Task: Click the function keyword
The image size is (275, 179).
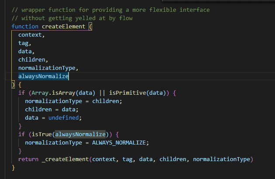Action: pos(25,26)
